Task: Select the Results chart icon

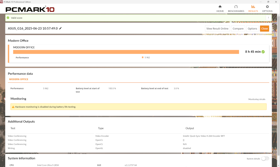Action: tap(253, 7)
